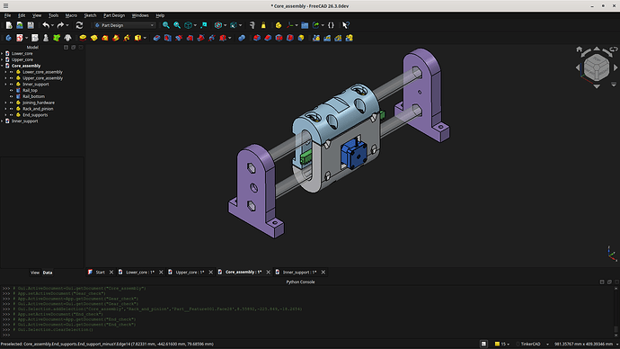The height and width of the screenshot is (349, 620).
Task: Switch to the View property tab
Action: point(35,273)
